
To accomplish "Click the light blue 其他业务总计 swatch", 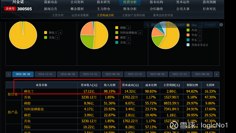I will pyautogui.click(x=188, y=45).
